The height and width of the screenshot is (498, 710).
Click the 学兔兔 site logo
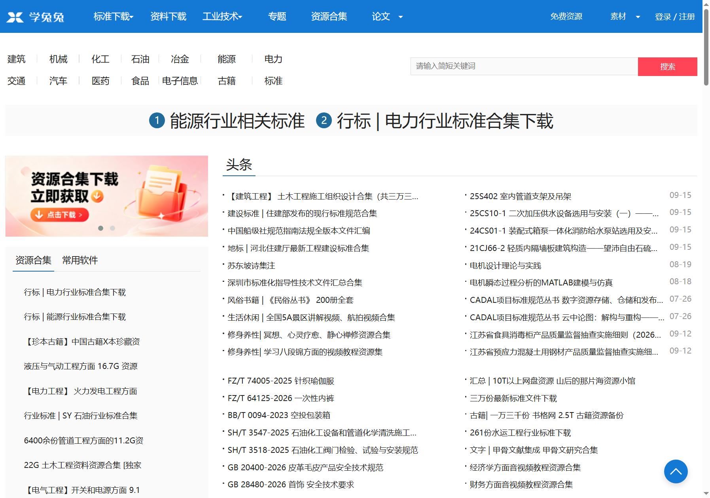[x=35, y=17]
